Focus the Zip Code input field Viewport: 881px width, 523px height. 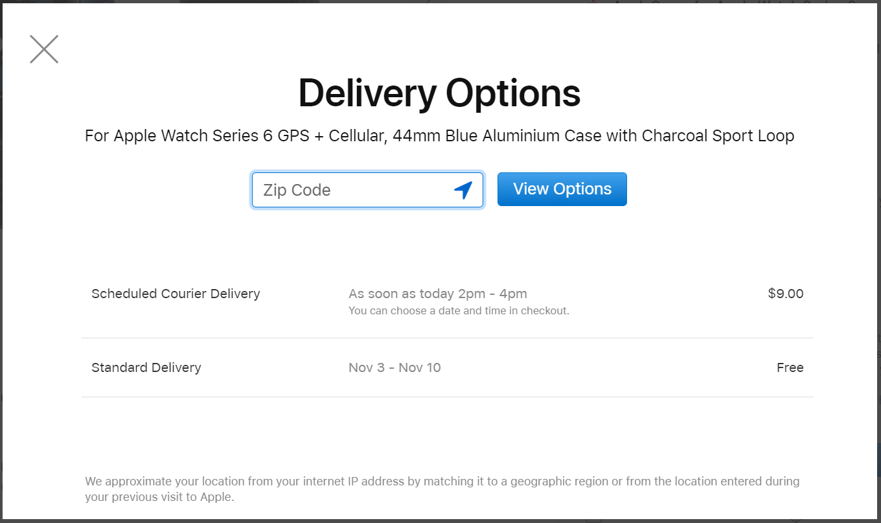pos(367,190)
